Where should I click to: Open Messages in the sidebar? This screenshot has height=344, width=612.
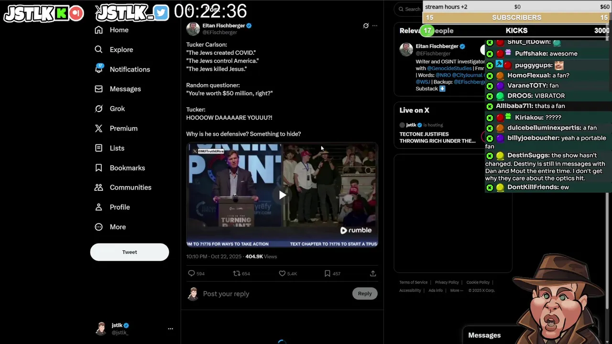pyautogui.click(x=118, y=89)
